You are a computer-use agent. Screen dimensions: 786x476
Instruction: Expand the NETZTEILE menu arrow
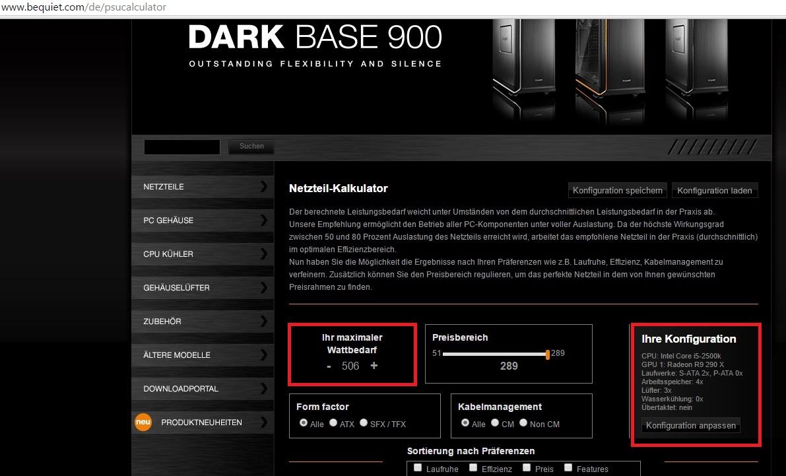[x=264, y=187]
